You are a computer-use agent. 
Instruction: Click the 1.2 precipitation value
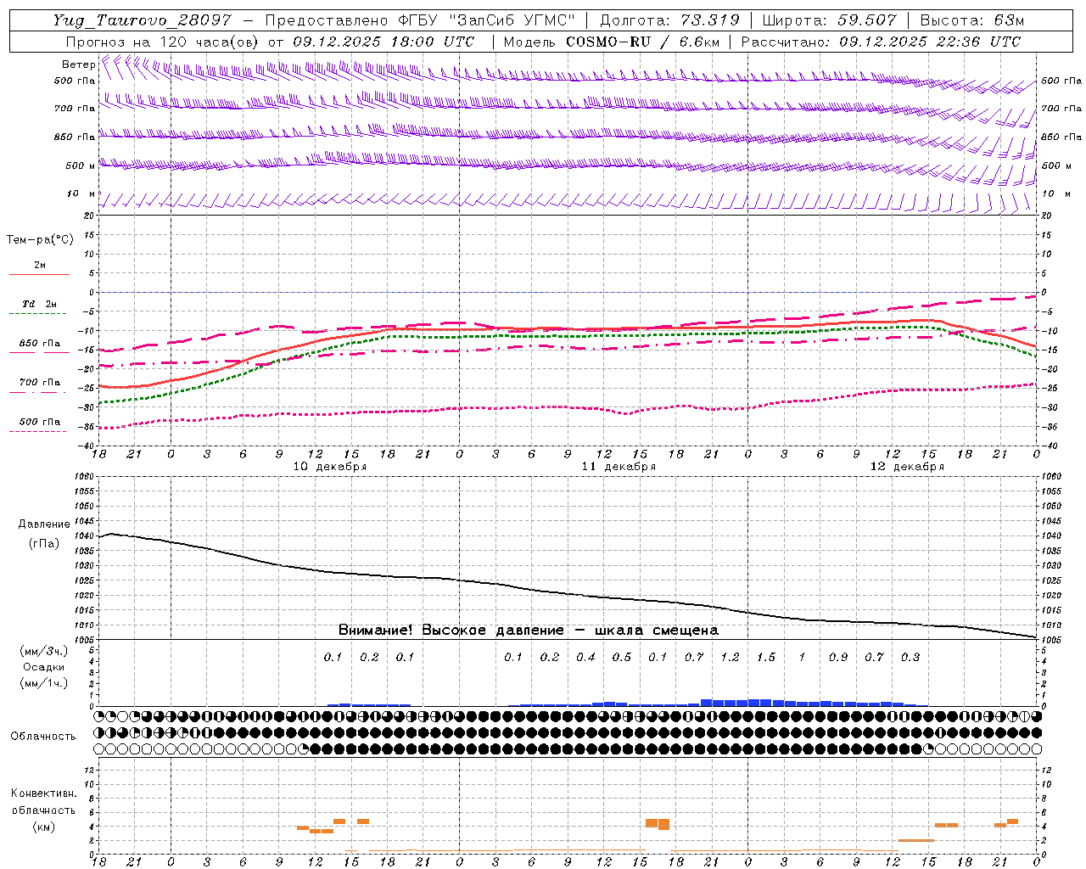[730, 658]
